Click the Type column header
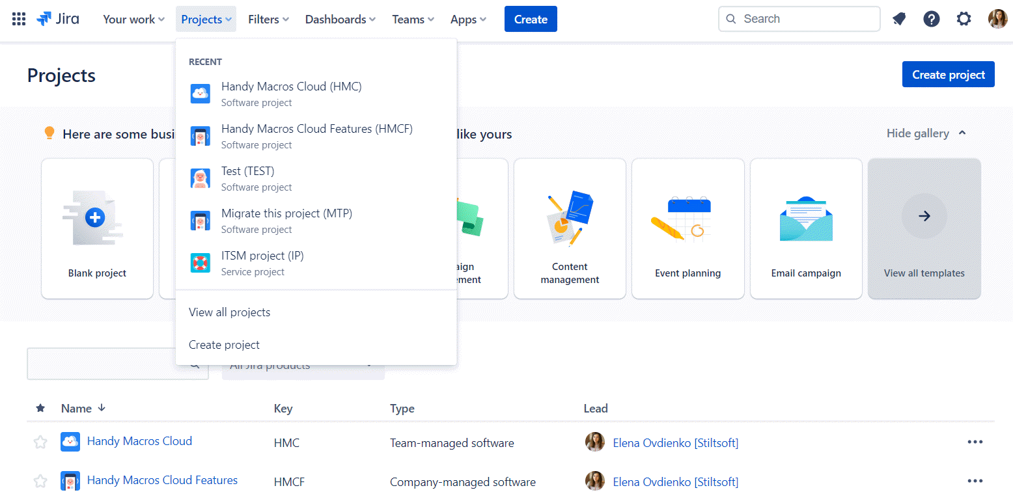 tap(402, 409)
